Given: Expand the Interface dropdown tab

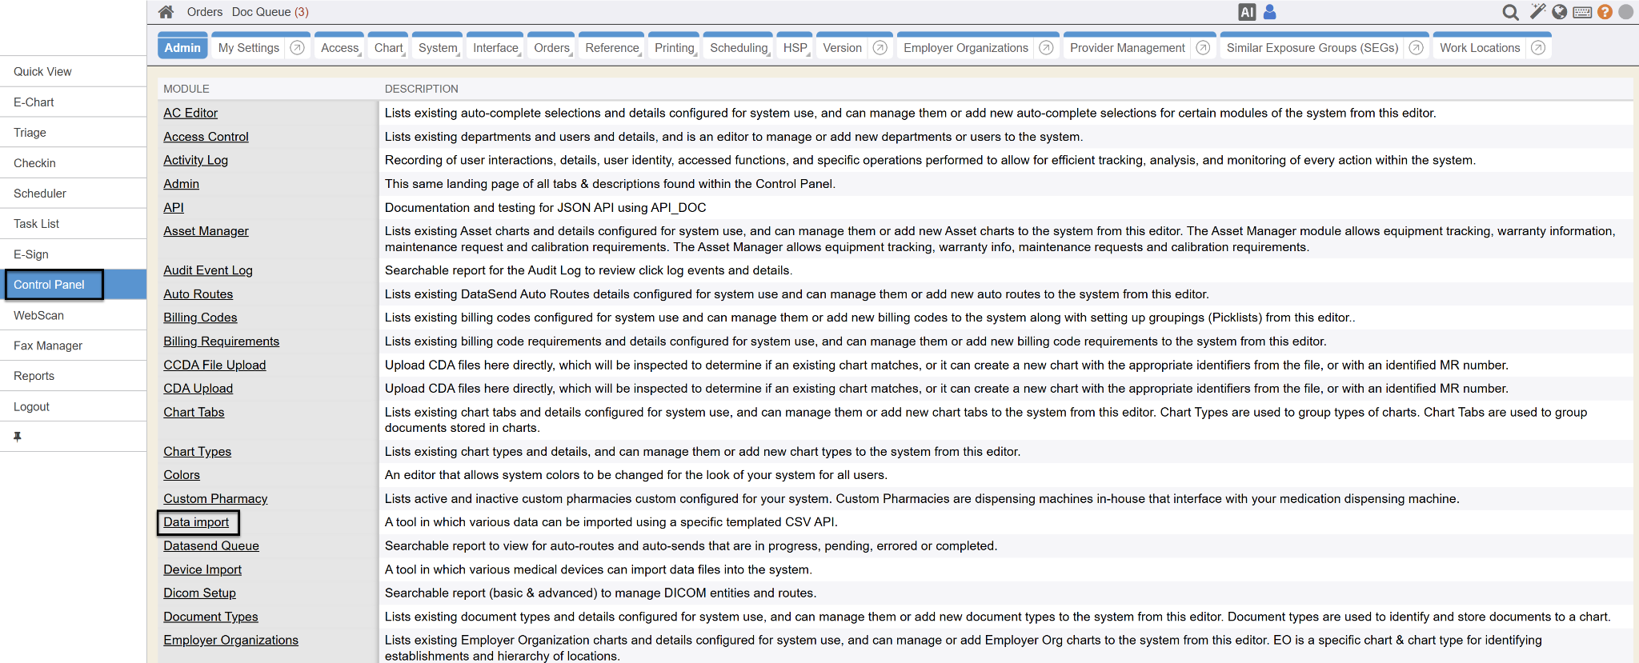Looking at the screenshot, I should (495, 48).
